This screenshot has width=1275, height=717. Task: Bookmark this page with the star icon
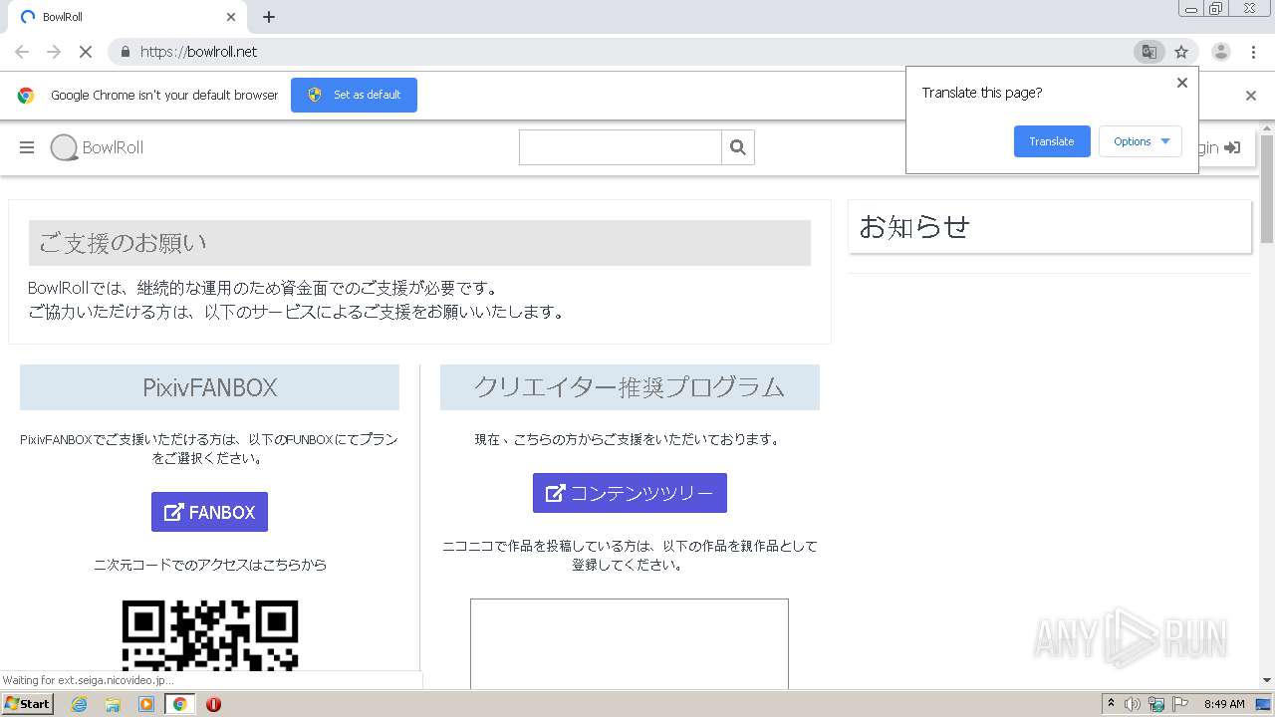pos(1181,52)
